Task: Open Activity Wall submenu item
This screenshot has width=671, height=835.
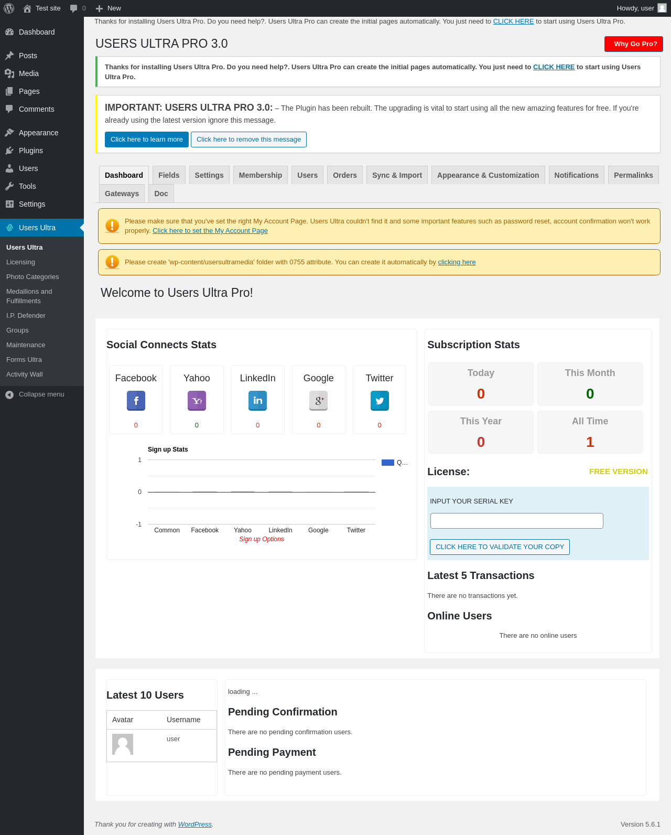Action: [25, 374]
